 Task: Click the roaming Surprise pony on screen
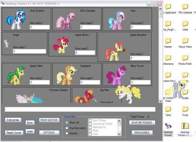128,94
